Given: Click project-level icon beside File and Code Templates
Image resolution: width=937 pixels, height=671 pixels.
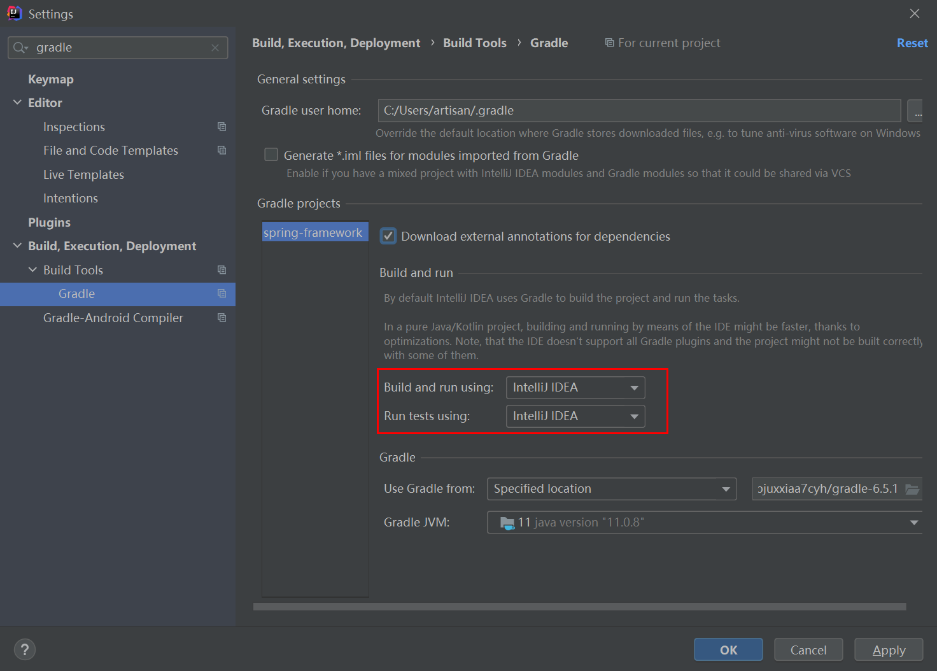Looking at the screenshot, I should tap(222, 150).
